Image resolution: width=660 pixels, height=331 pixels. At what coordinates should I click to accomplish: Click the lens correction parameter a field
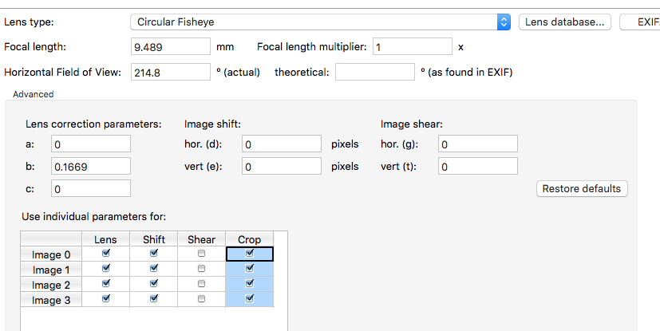click(x=91, y=144)
